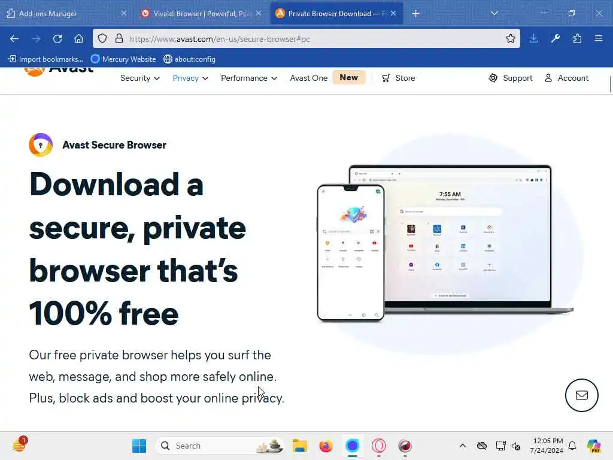Switch to Mercury browser taskbar icon
The image size is (613, 460).
pyautogui.click(x=352, y=446)
